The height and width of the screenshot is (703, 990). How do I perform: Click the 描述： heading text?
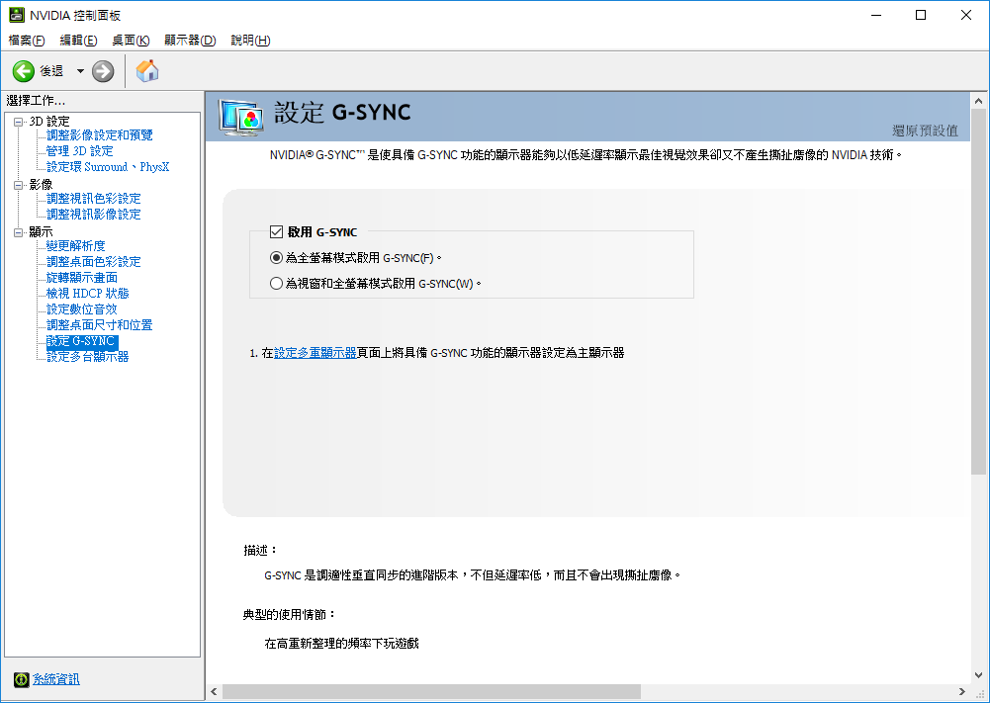pos(261,551)
